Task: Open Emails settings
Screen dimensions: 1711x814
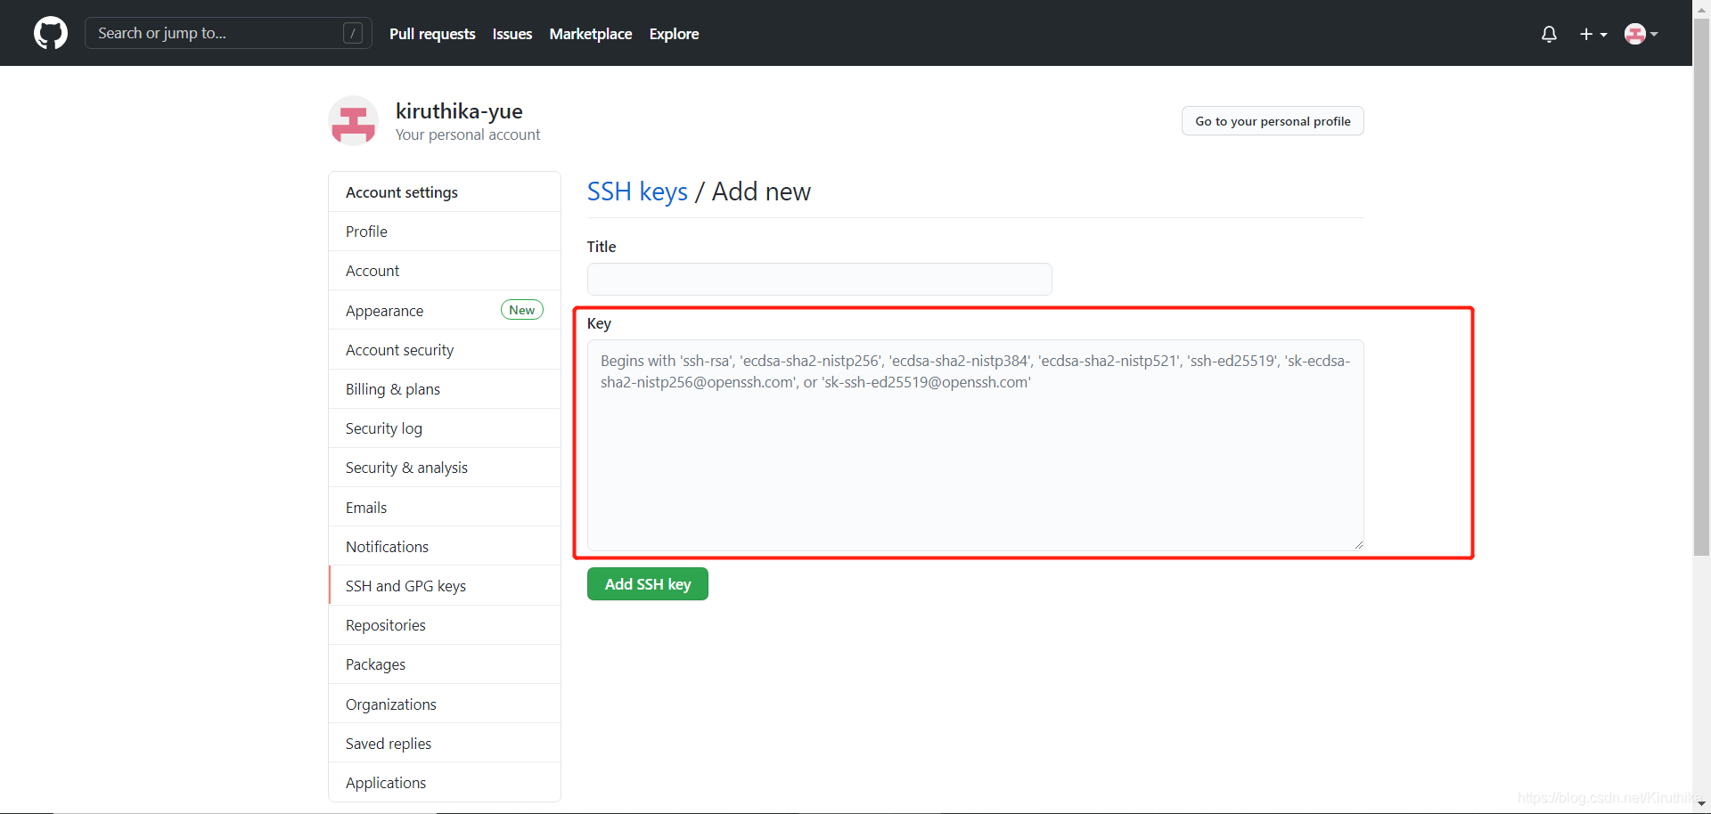Action: 445,508
